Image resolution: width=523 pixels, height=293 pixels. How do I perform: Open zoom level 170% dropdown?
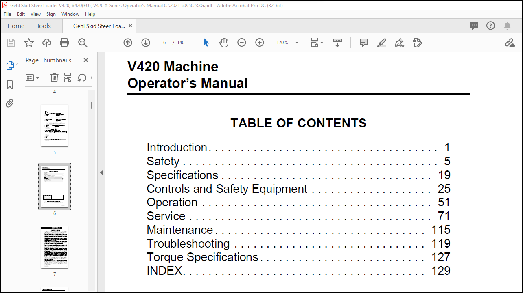(x=287, y=43)
